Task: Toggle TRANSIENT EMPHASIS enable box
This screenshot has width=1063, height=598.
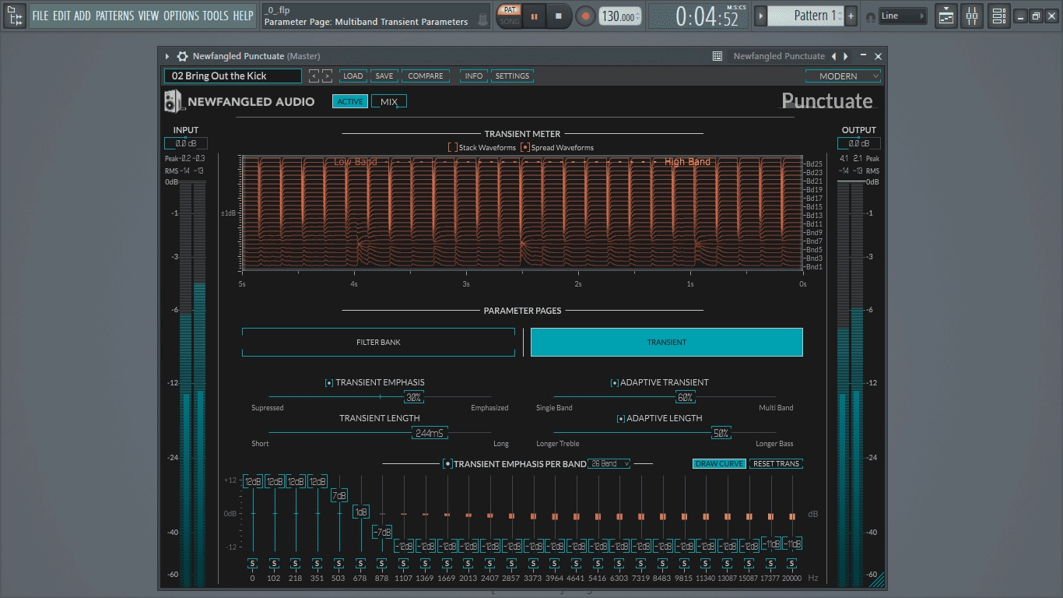Action: (329, 382)
